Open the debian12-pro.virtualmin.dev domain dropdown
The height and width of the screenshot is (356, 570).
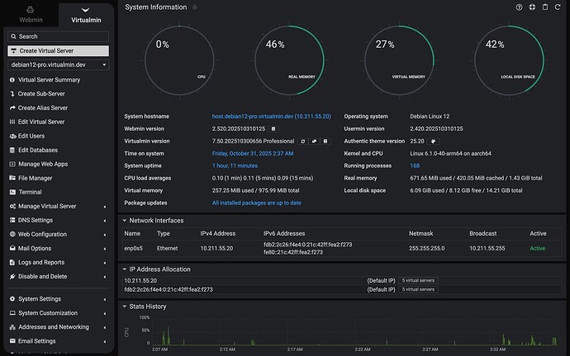[58, 64]
